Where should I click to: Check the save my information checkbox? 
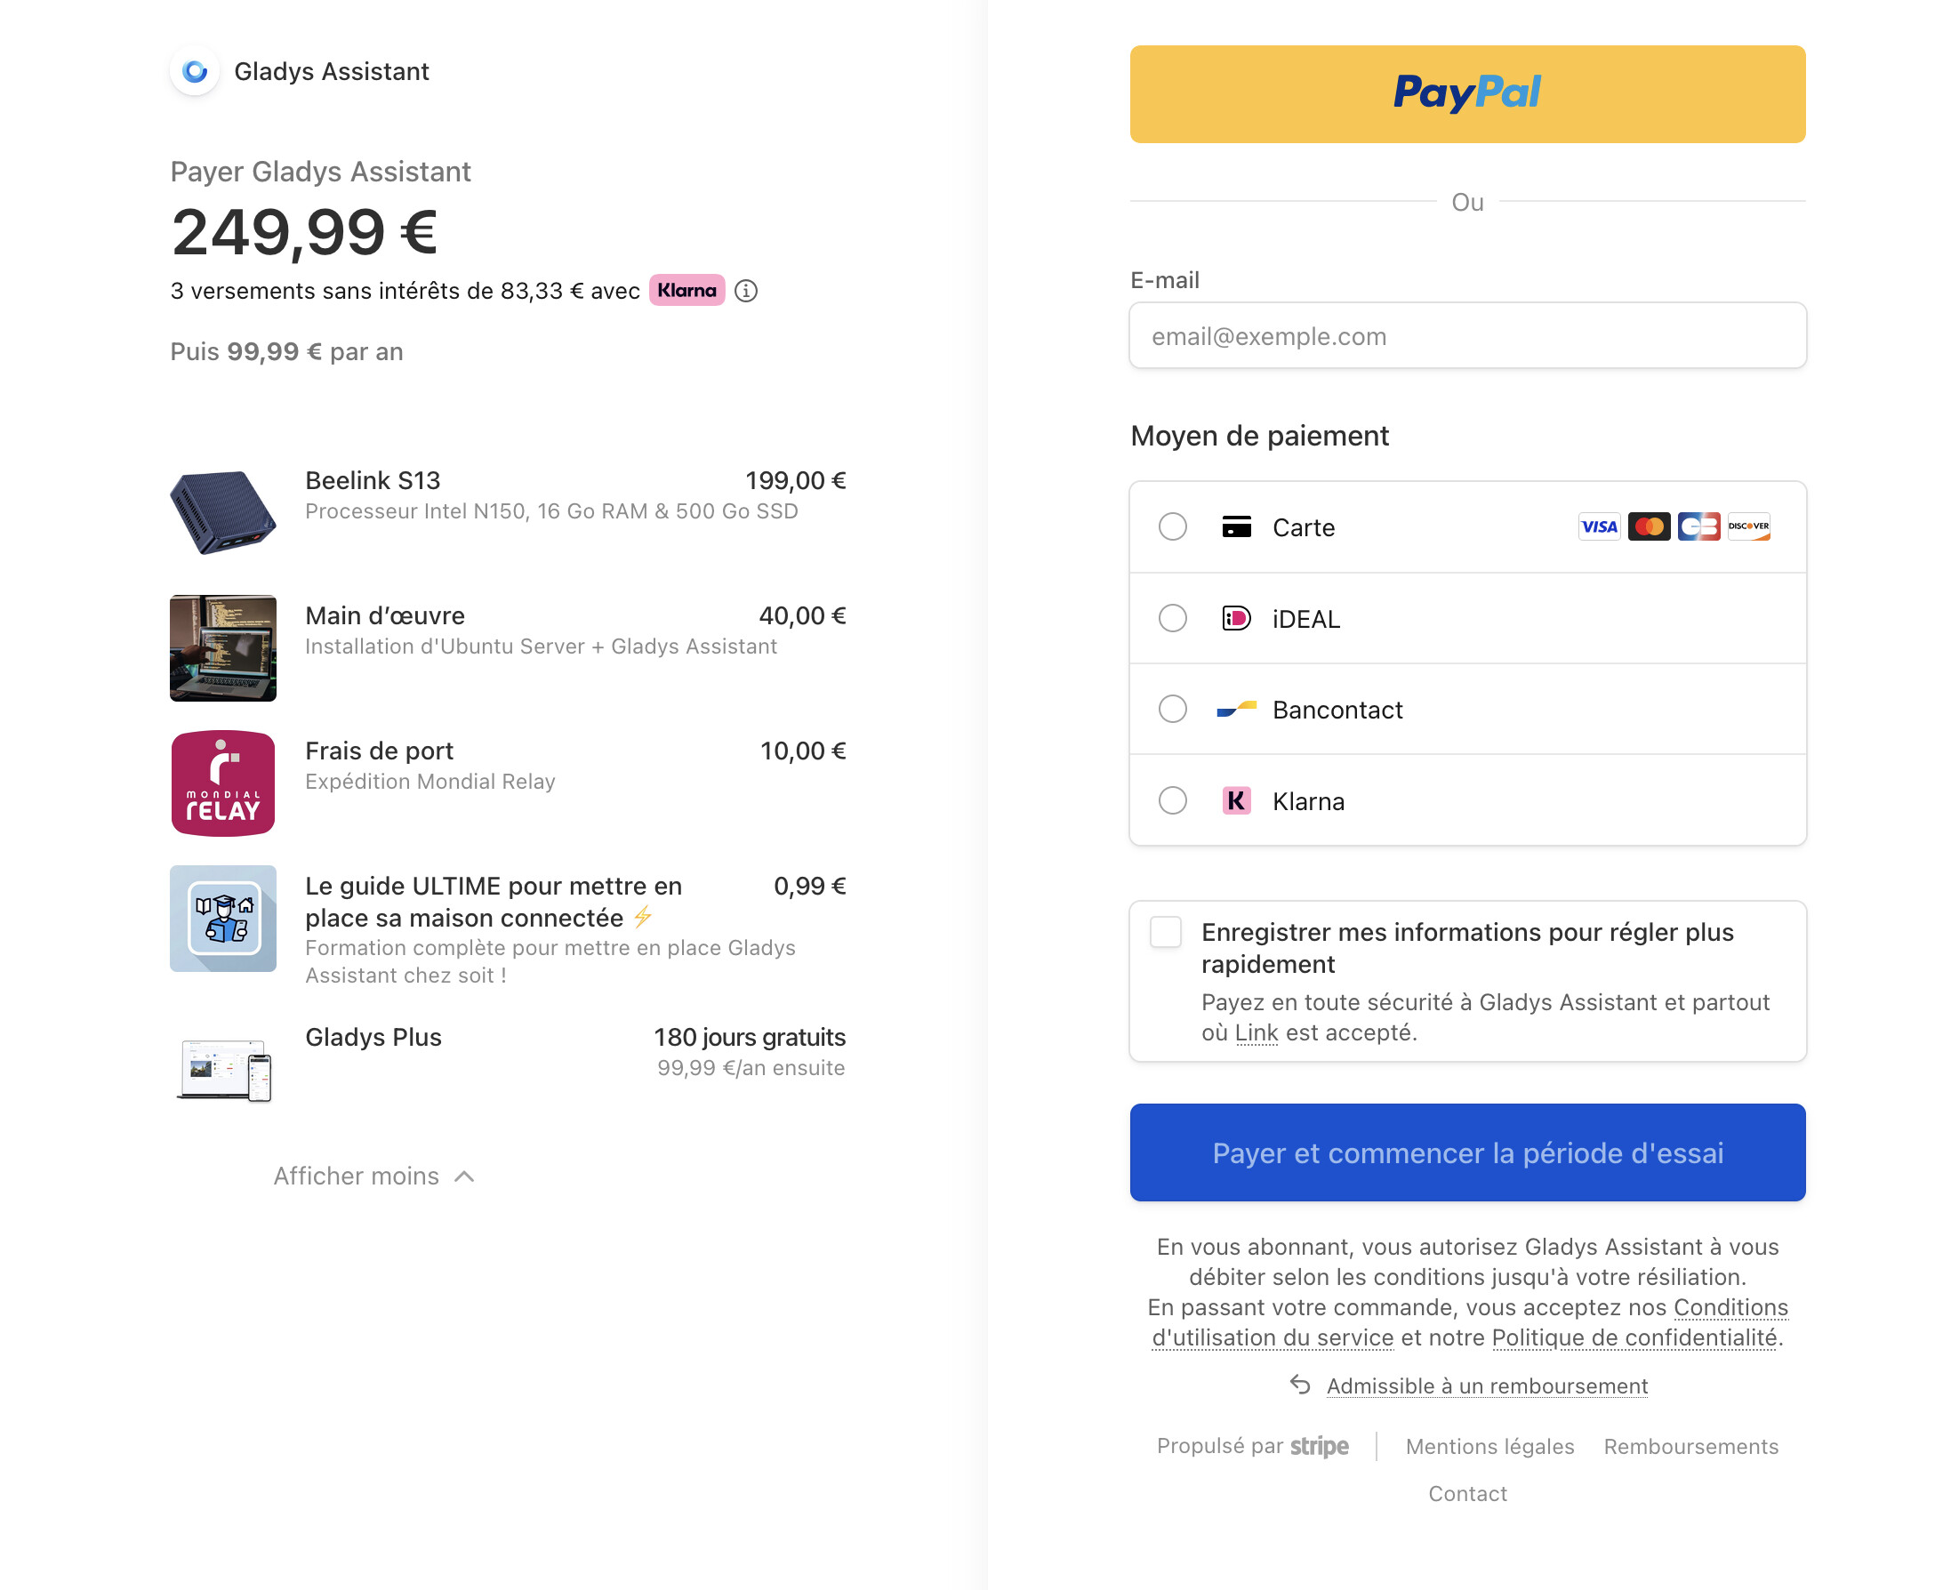[1165, 932]
